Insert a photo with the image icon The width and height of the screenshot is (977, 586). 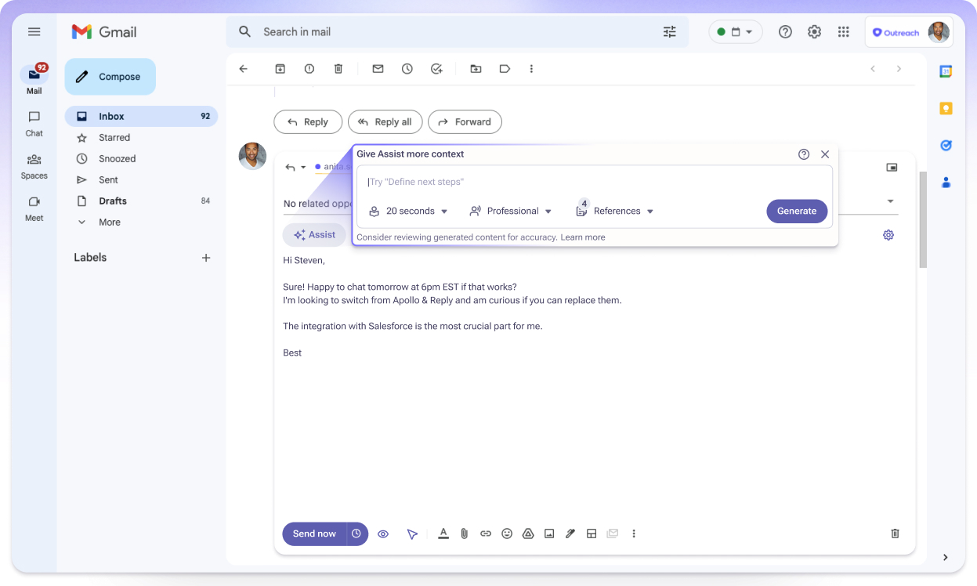[x=549, y=534]
